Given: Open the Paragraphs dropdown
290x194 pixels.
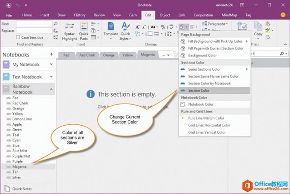Looking at the screenshot, I should (215, 24).
